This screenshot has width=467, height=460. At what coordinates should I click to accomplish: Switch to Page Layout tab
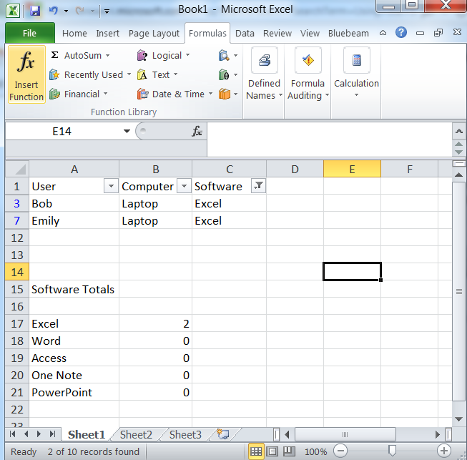click(154, 33)
